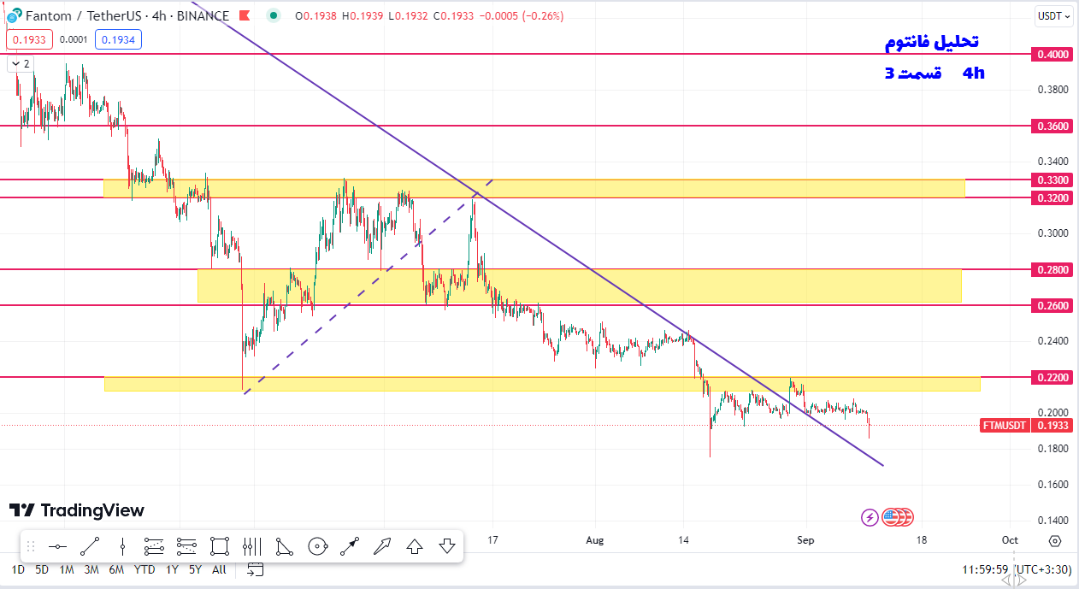Select the arrow down marker tool

(447, 546)
